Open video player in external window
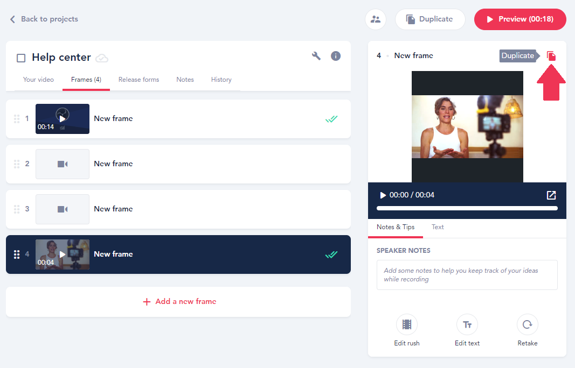This screenshot has width=575, height=368. [x=551, y=195]
